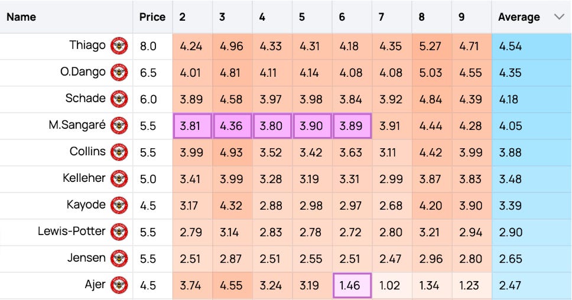Click the club crest beside Ajer
The image size is (572, 300).
tap(119, 285)
